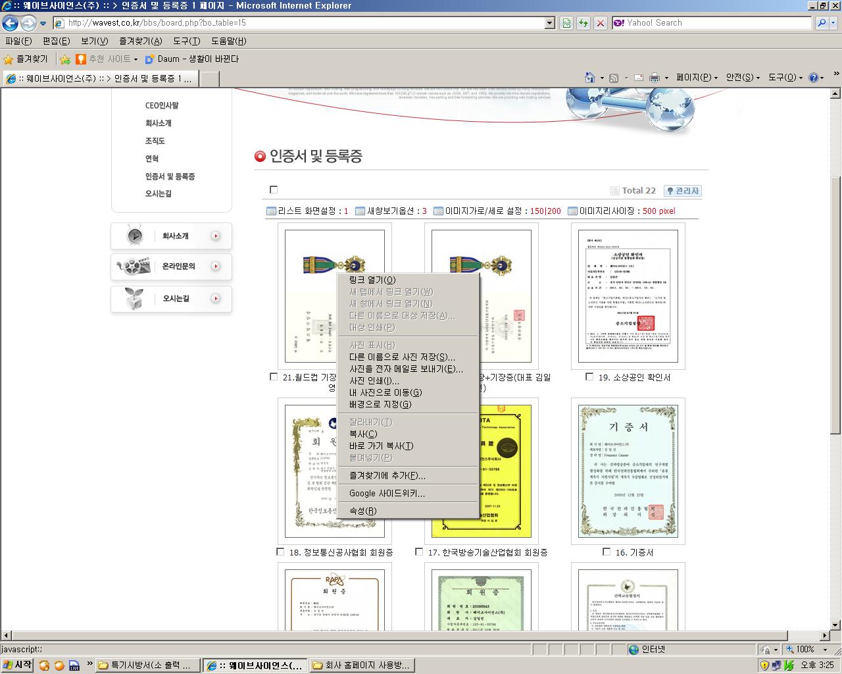
Task: Toggle the select-all checkbox above list
Action: [274, 190]
